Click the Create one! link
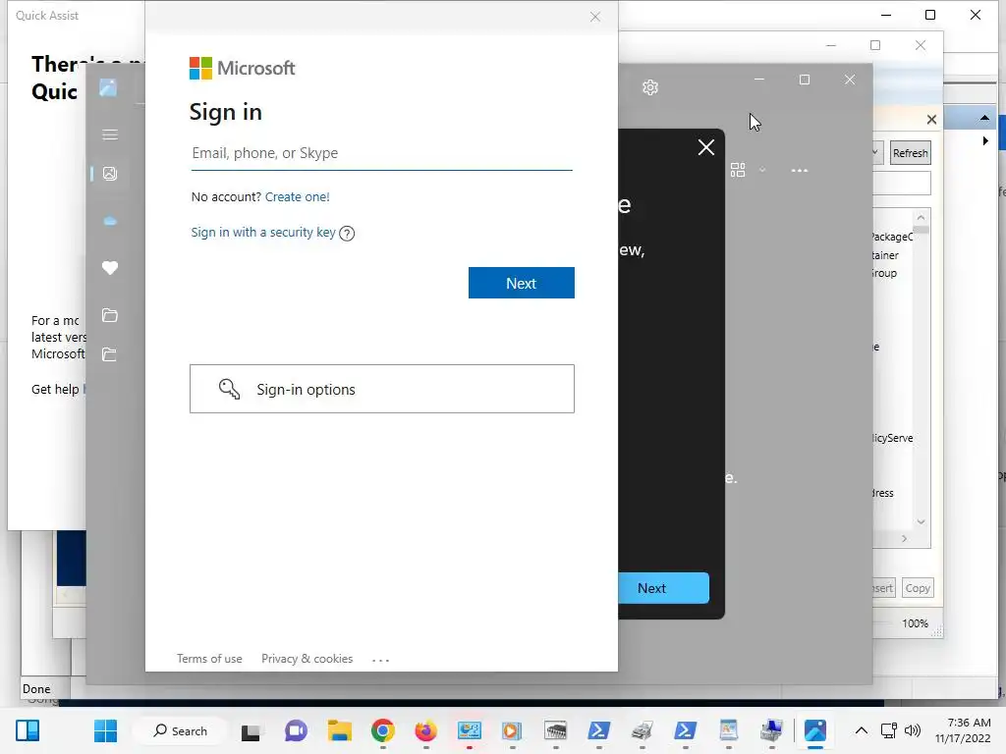Image resolution: width=1006 pixels, height=754 pixels. 297,196
